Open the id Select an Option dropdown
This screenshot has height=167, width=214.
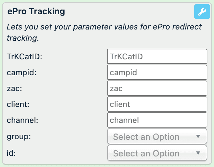(152, 153)
